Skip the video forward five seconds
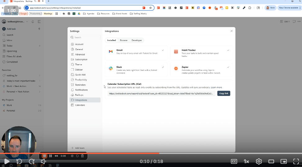The image size is (302, 167). (32, 161)
